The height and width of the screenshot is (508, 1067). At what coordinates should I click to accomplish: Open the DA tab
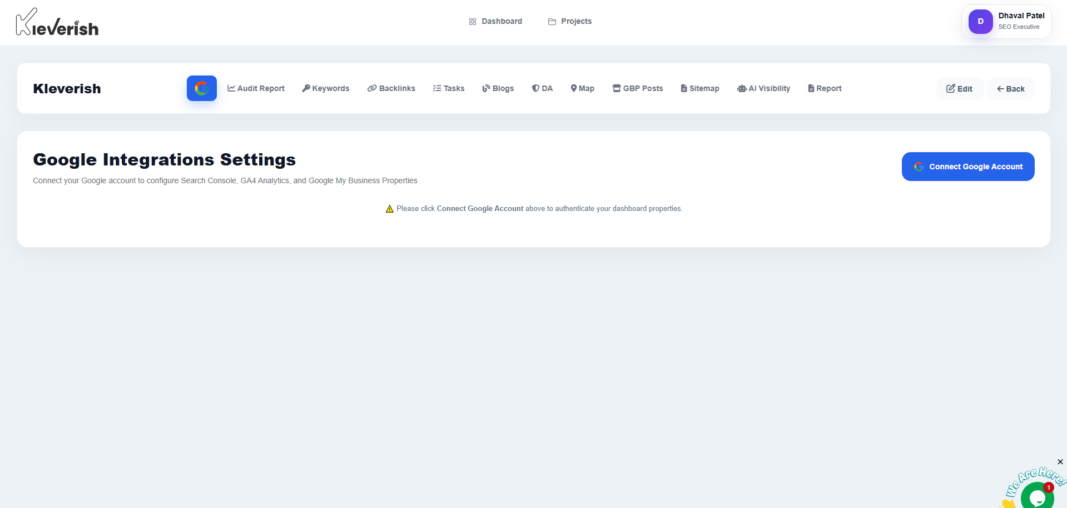tap(542, 88)
